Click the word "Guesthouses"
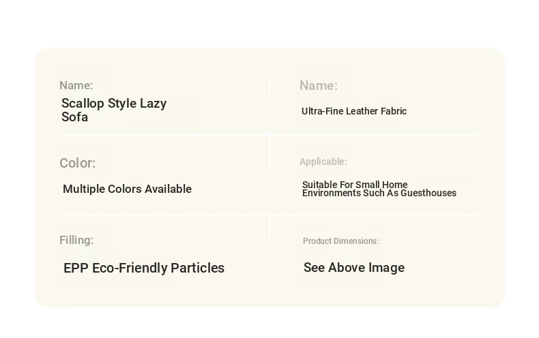539x338 pixels. [428, 194]
